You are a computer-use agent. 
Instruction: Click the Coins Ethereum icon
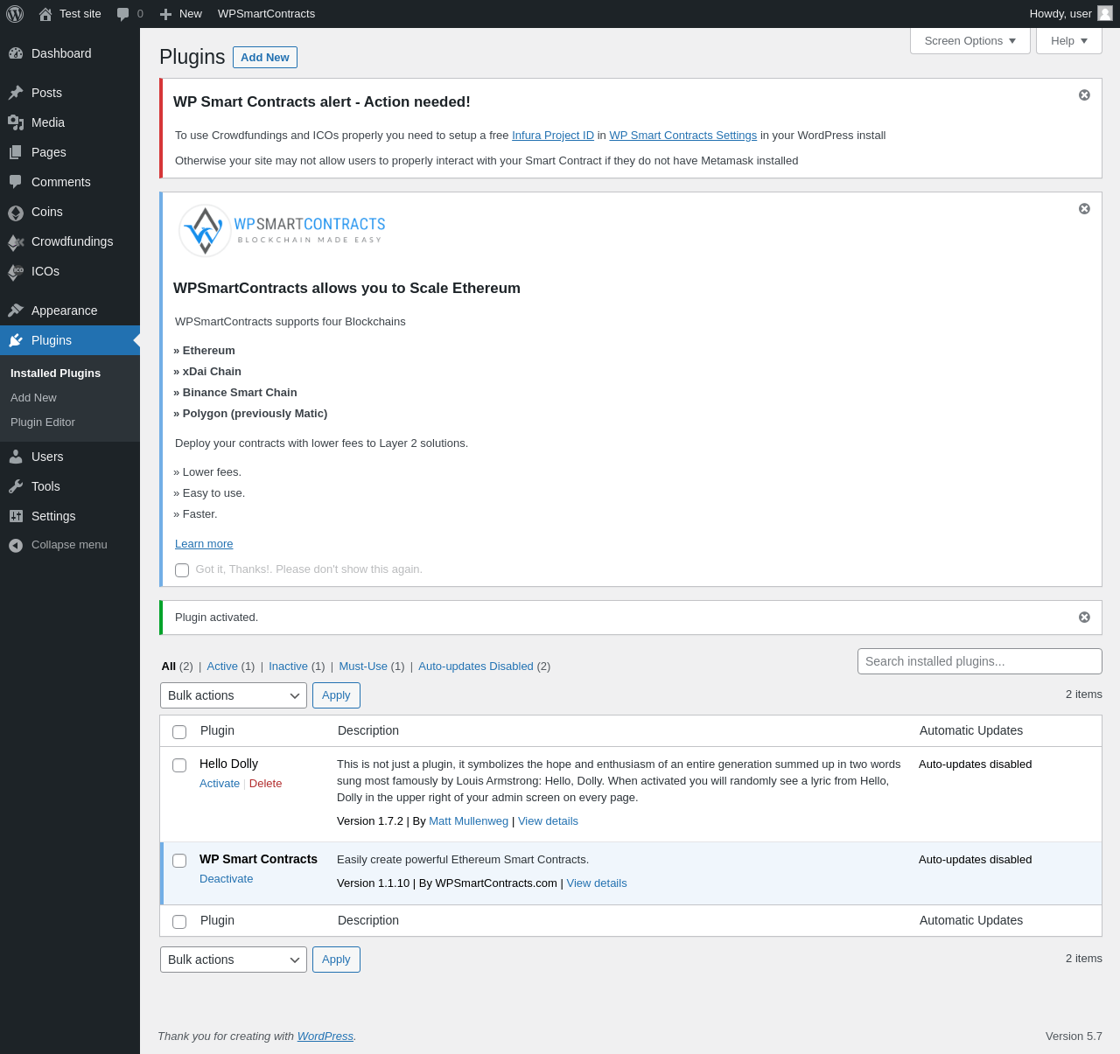click(16, 212)
